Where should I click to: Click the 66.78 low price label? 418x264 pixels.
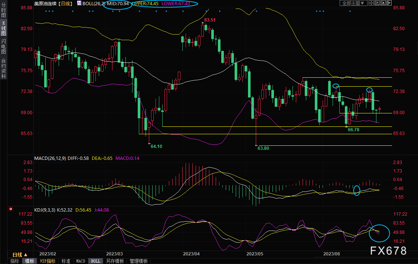click(x=353, y=130)
